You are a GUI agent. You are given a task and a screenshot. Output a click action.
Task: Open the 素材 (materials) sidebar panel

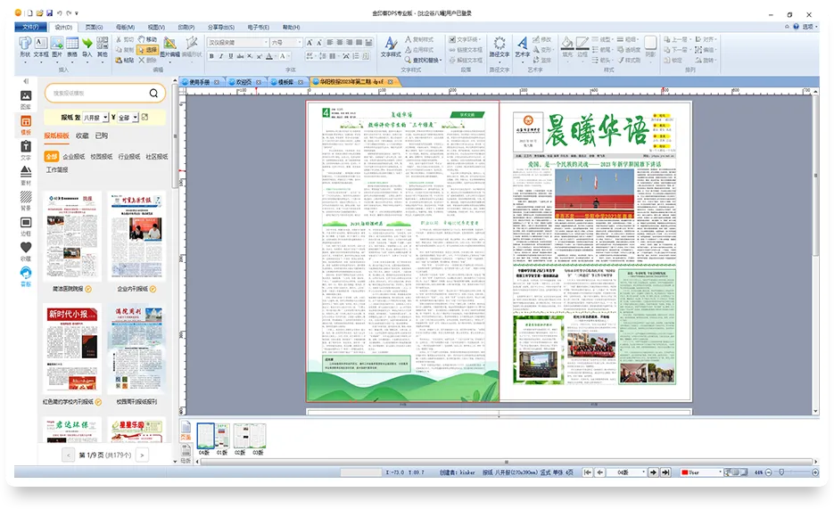[26, 175]
